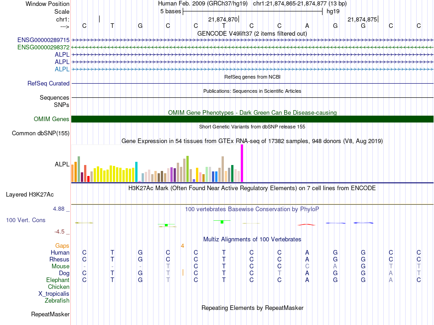Click the 100 Vert. Cons label
Image resolution: width=434 pixels, height=325 pixels.
tap(26, 220)
